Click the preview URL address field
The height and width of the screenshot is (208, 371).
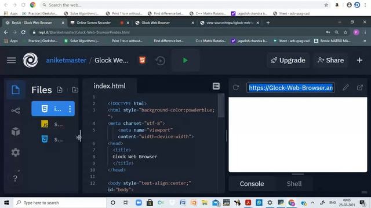pos(290,88)
